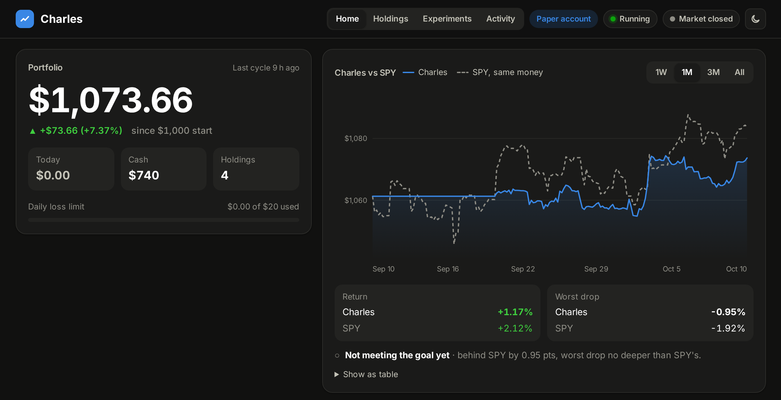
Task: Click the Daily loss limit progress bar
Action: pos(164,220)
